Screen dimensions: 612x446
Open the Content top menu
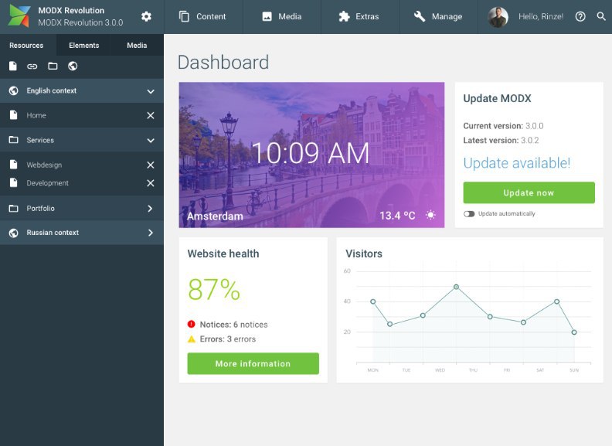click(x=203, y=17)
